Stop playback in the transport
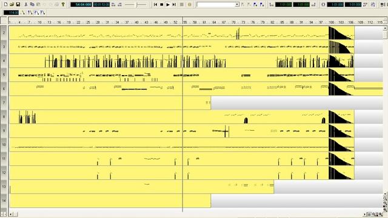388x218 pixels. [x=162, y=4]
